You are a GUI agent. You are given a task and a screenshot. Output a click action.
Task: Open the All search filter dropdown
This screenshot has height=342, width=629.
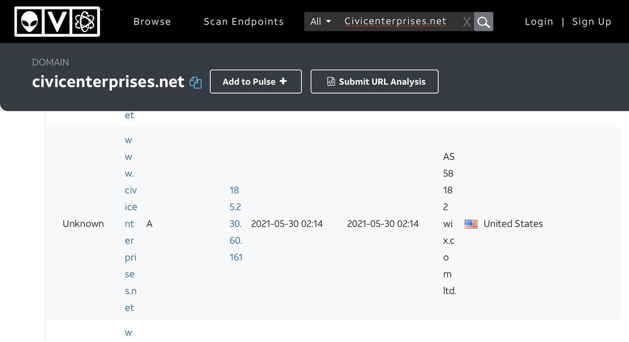pos(321,22)
